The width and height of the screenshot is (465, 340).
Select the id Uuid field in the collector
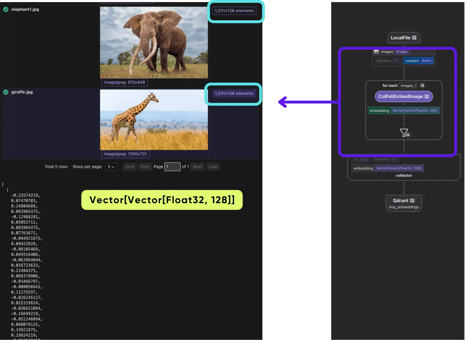[x=361, y=159]
